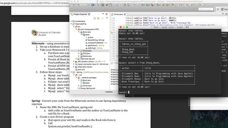Expand the Hibernate Library node

click(x=74, y=67)
